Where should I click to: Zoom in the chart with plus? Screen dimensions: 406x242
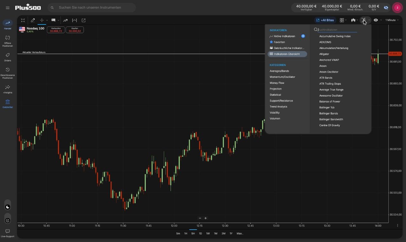point(206,218)
